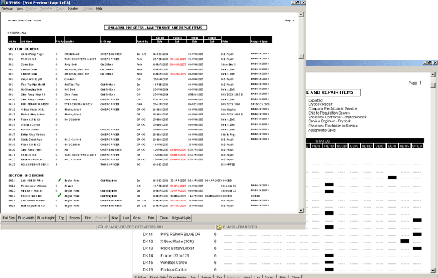The height and width of the screenshot is (278, 438).
Task: Jump to Bottom of the page
Action: [75, 217]
